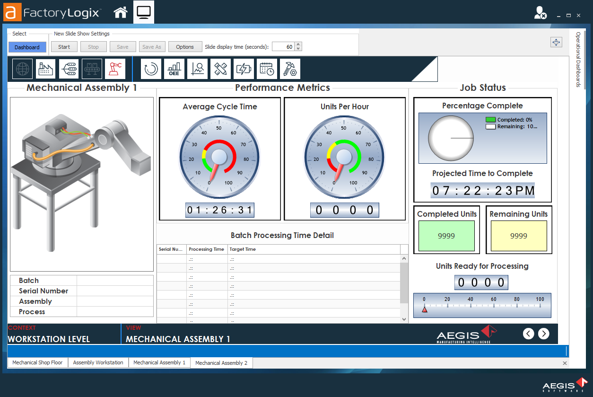The height and width of the screenshot is (397, 593).
Task: Click the calendar schedule metric icon
Action: [267, 69]
